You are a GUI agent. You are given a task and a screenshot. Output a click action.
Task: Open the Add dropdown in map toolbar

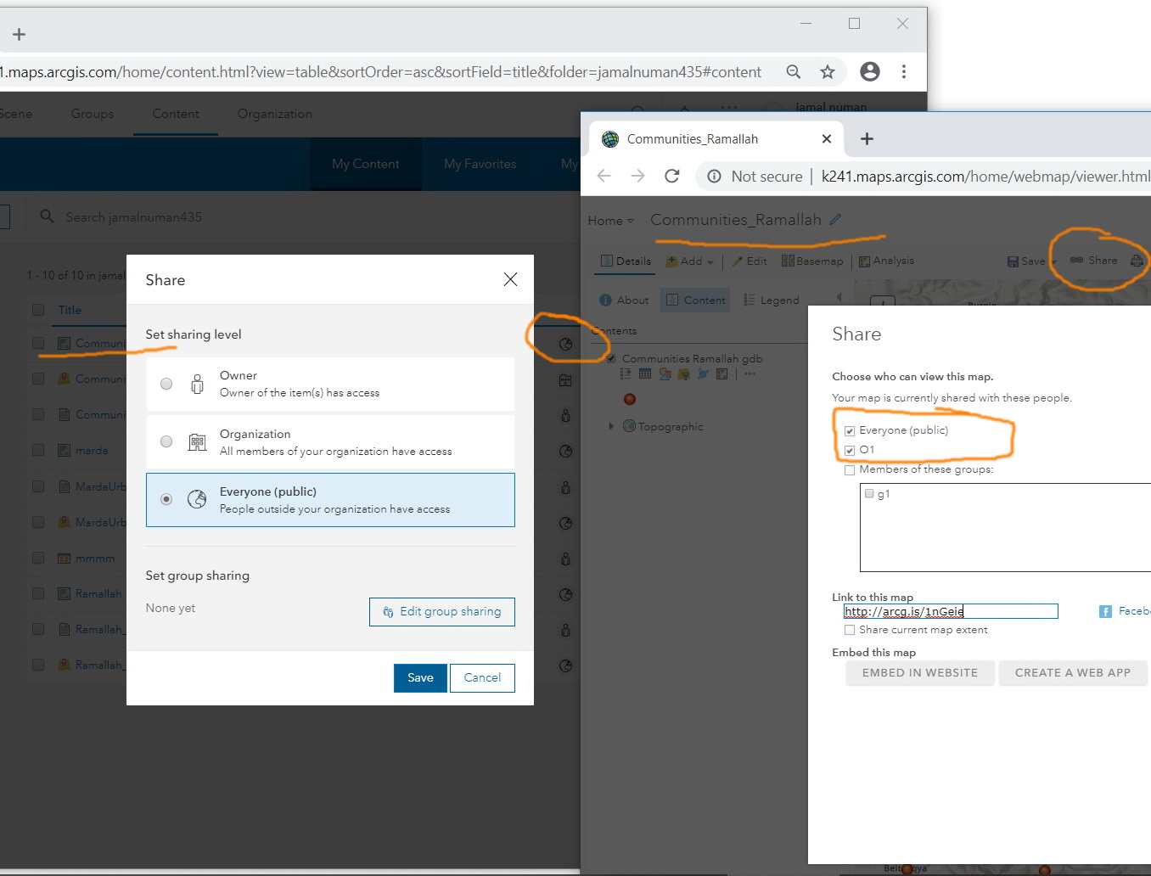tap(690, 261)
